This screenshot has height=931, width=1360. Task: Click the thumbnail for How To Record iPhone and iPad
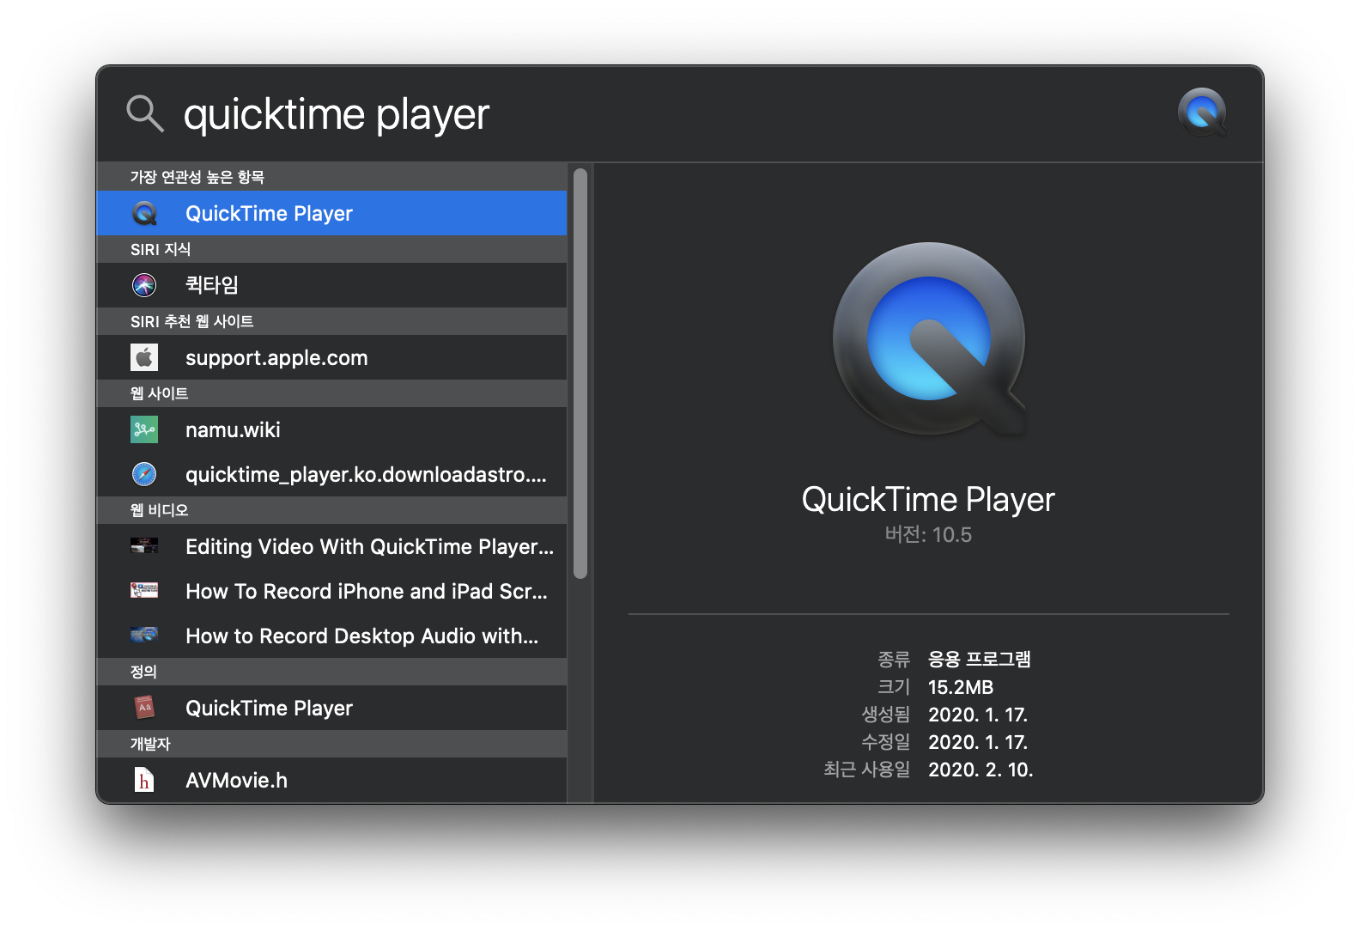pyautogui.click(x=144, y=590)
